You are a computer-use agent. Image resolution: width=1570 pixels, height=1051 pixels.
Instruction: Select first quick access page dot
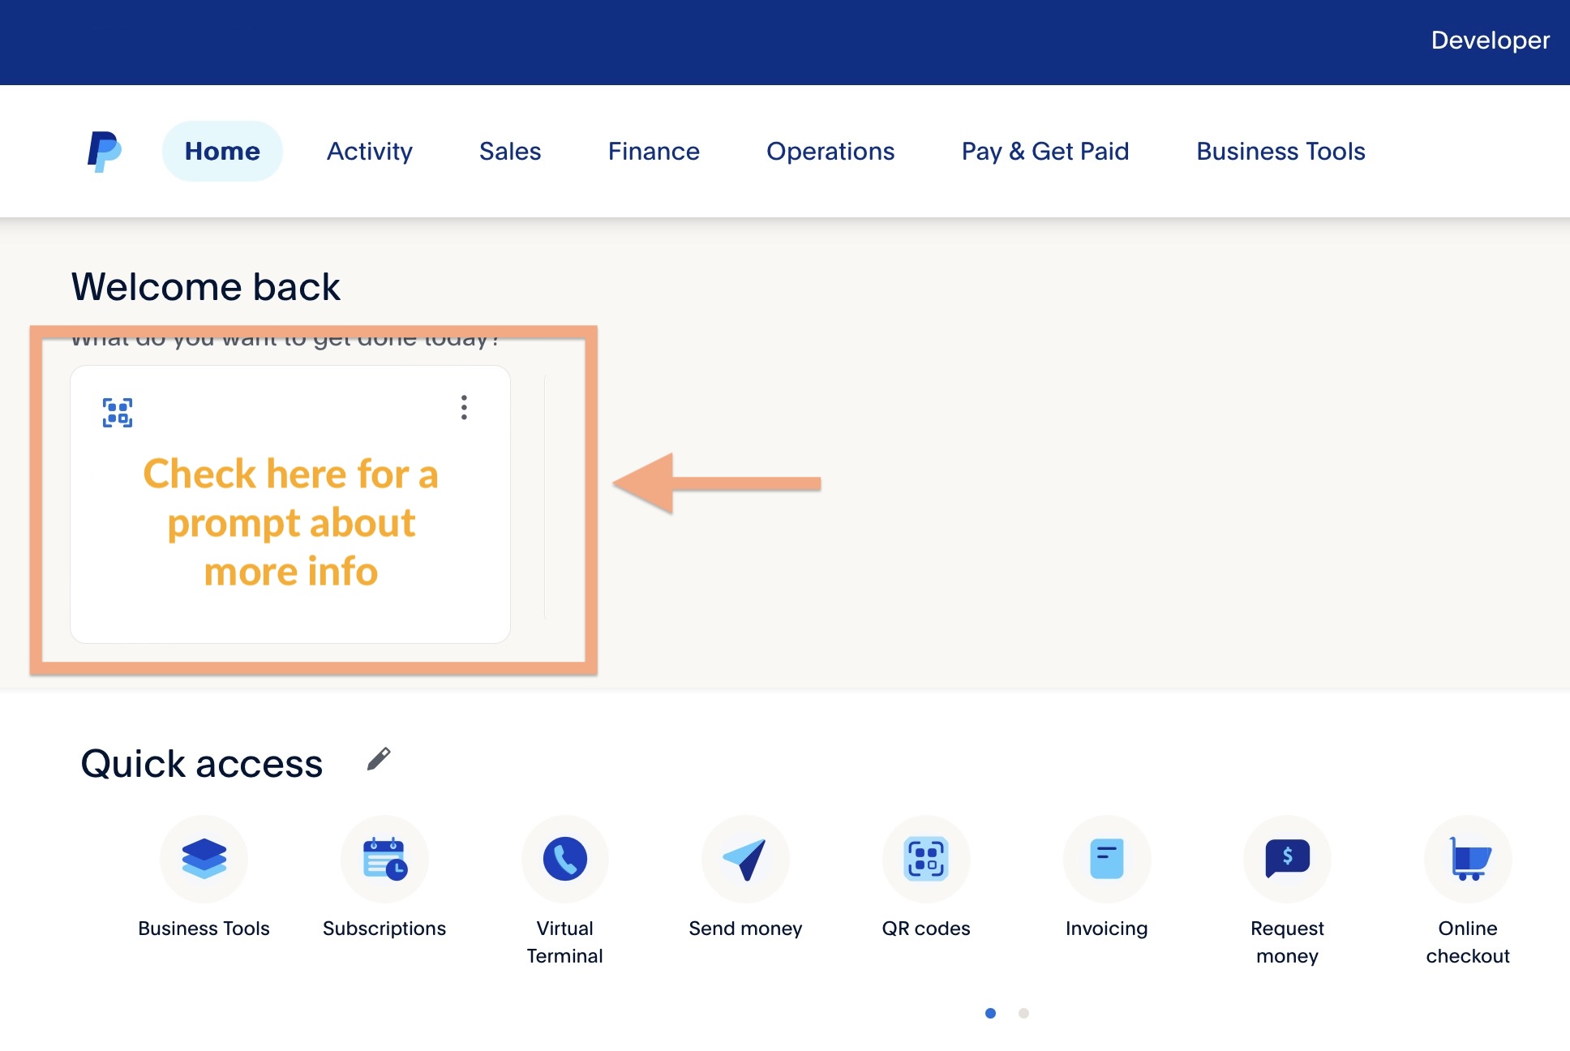(x=990, y=1013)
